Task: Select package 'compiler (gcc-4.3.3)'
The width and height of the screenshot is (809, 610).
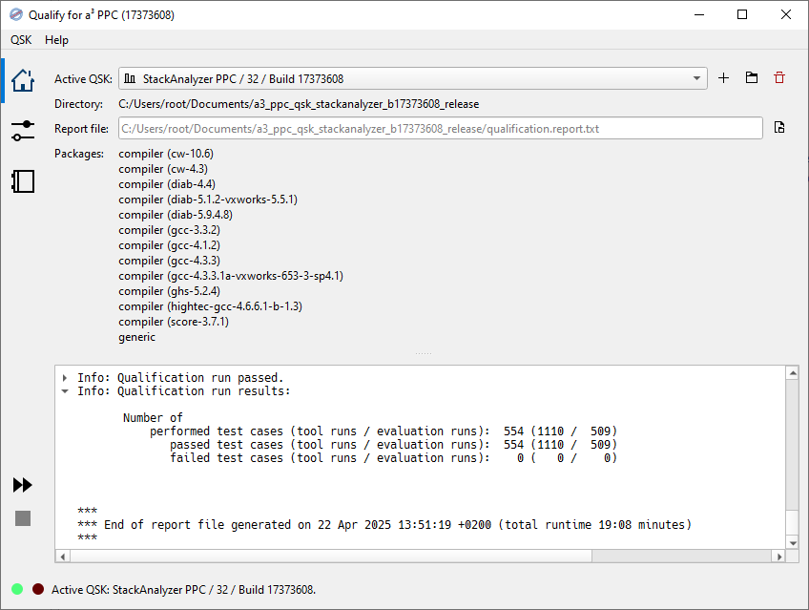Action: [169, 261]
